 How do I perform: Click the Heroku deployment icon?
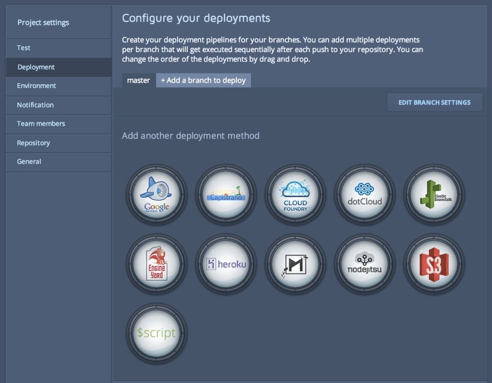226,264
